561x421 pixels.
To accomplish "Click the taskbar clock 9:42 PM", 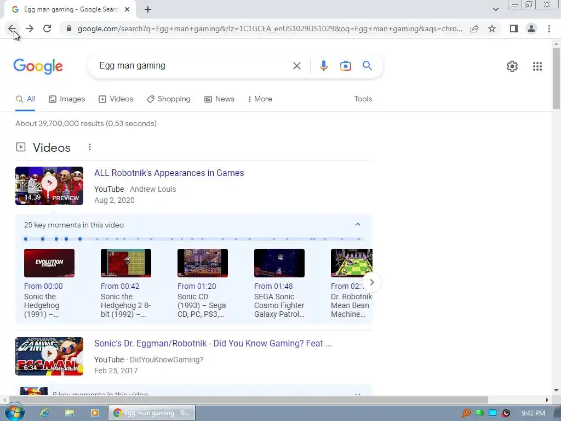I will pos(533,413).
